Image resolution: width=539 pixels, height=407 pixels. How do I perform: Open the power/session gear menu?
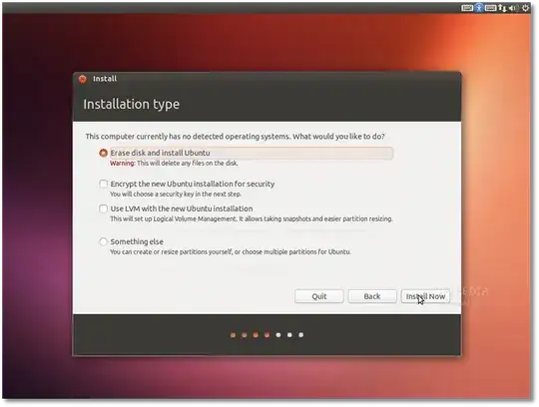click(526, 8)
